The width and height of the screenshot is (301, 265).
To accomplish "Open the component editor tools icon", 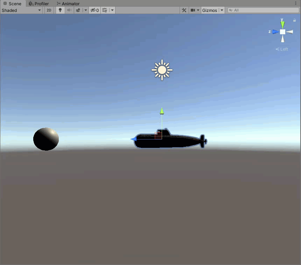I will click(184, 10).
